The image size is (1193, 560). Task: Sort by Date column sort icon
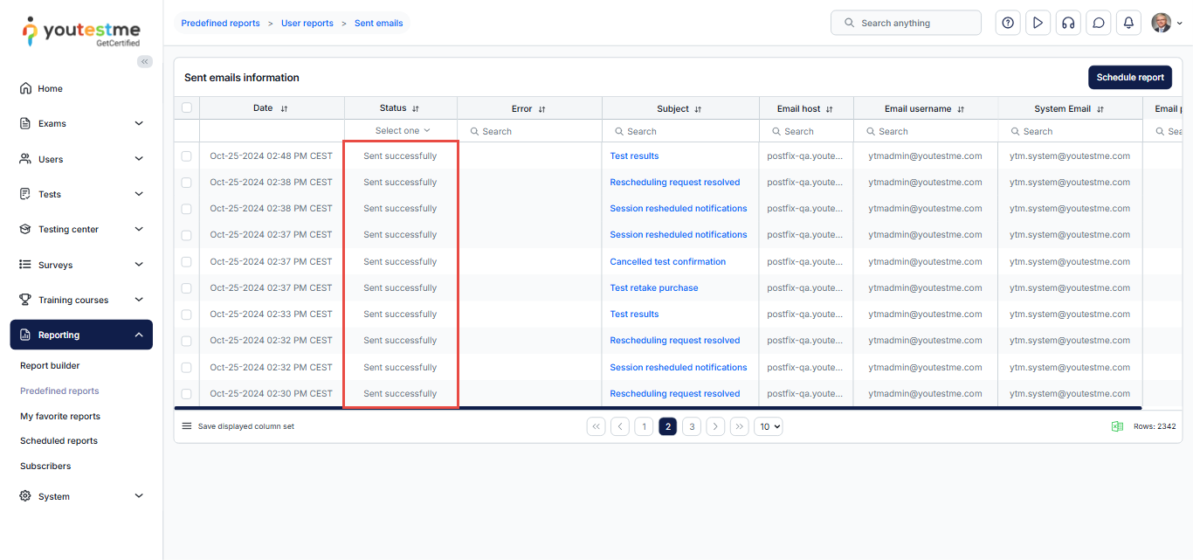pyautogui.click(x=284, y=109)
